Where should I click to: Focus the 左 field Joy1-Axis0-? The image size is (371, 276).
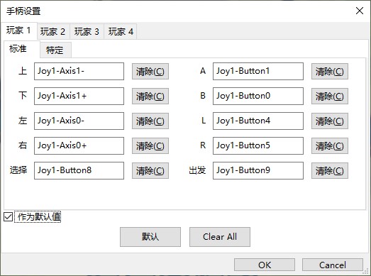click(x=79, y=121)
